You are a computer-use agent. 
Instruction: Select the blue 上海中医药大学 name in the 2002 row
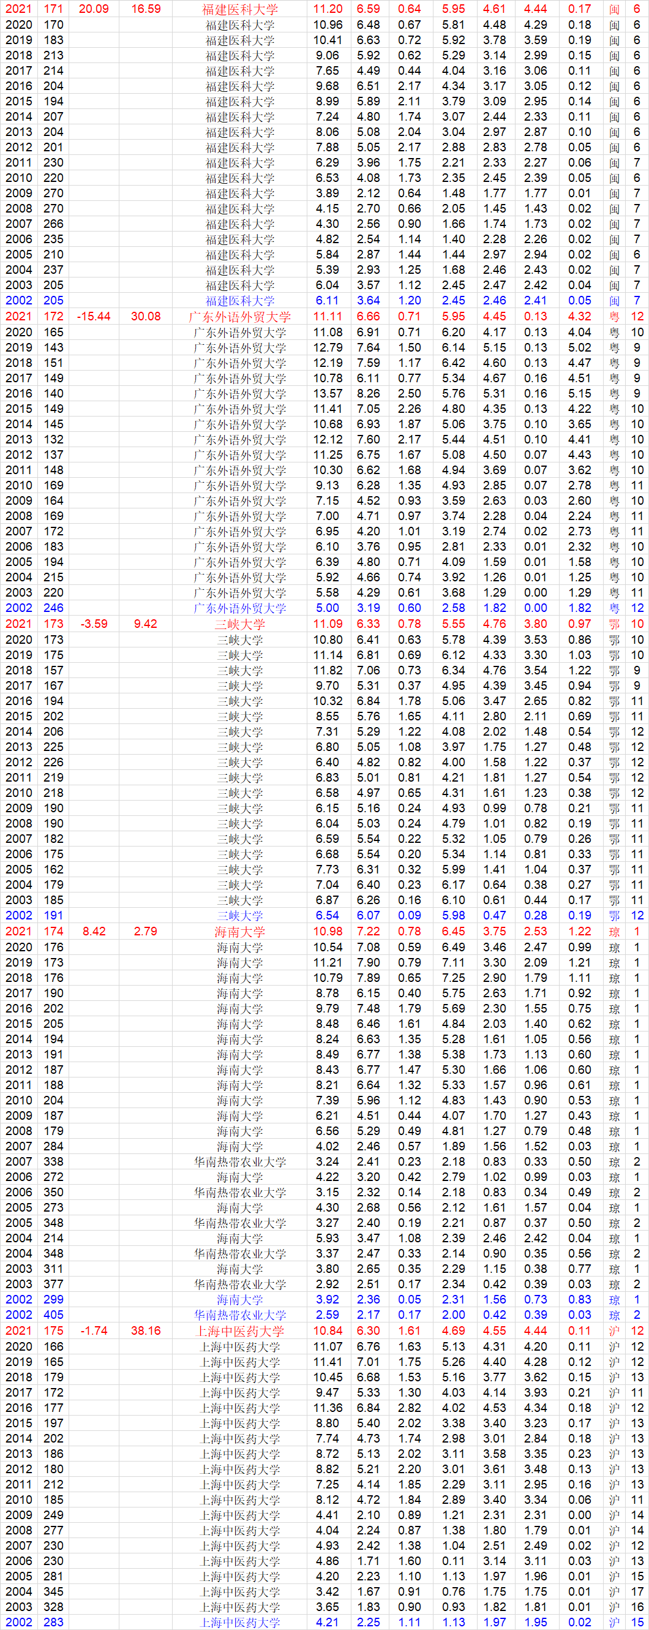(x=240, y=1623)
